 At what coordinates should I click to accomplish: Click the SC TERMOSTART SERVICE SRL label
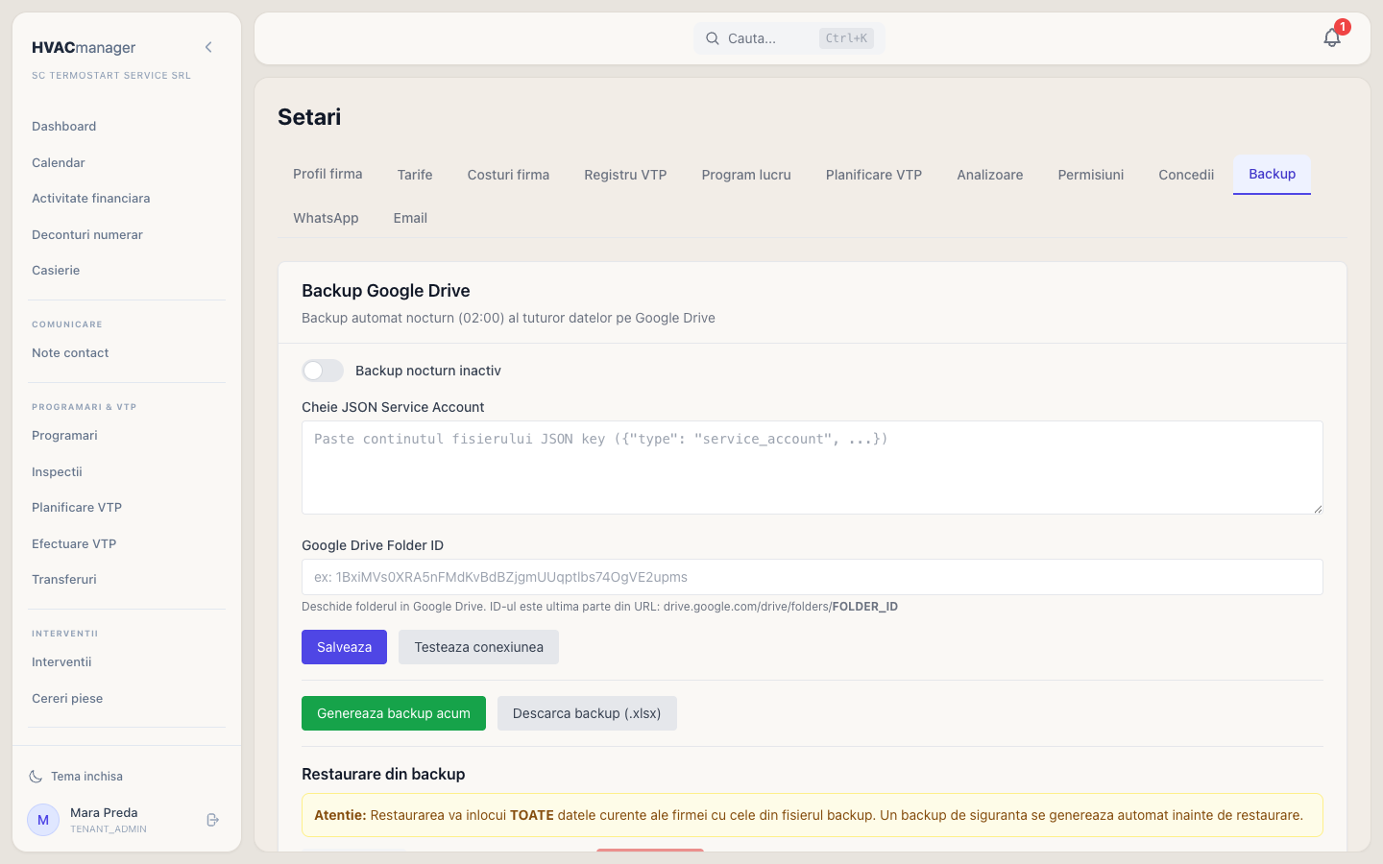[x=111, y=75]
